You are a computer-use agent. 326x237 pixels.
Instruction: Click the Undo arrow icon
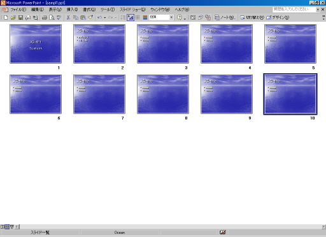99,17
